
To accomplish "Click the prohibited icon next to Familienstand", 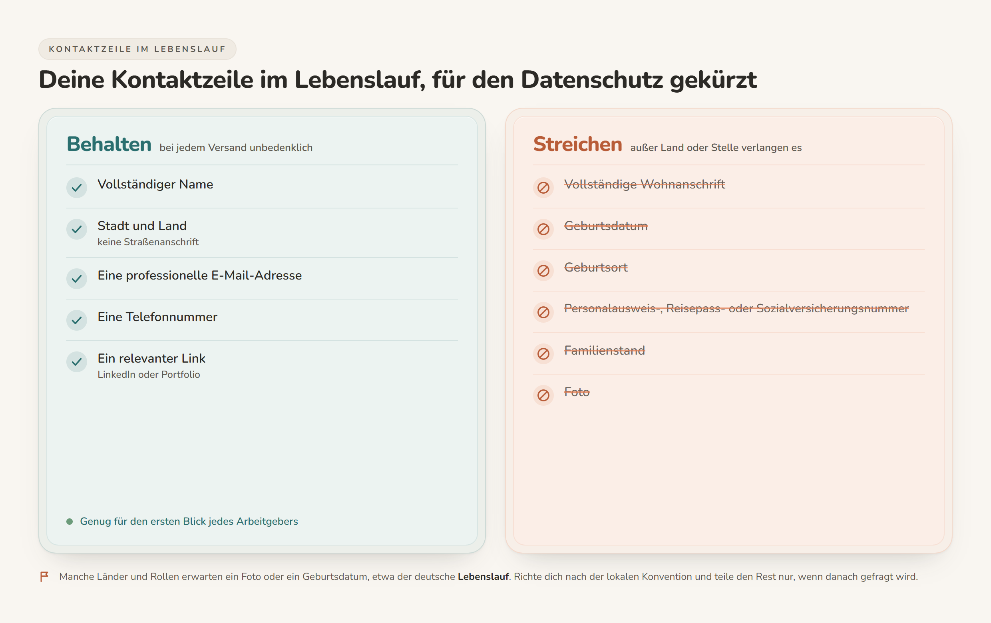I will [543, 354].
